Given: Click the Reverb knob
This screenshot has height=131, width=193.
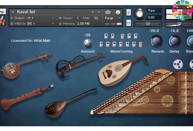Looking at the screenshot, I should 157,41.
